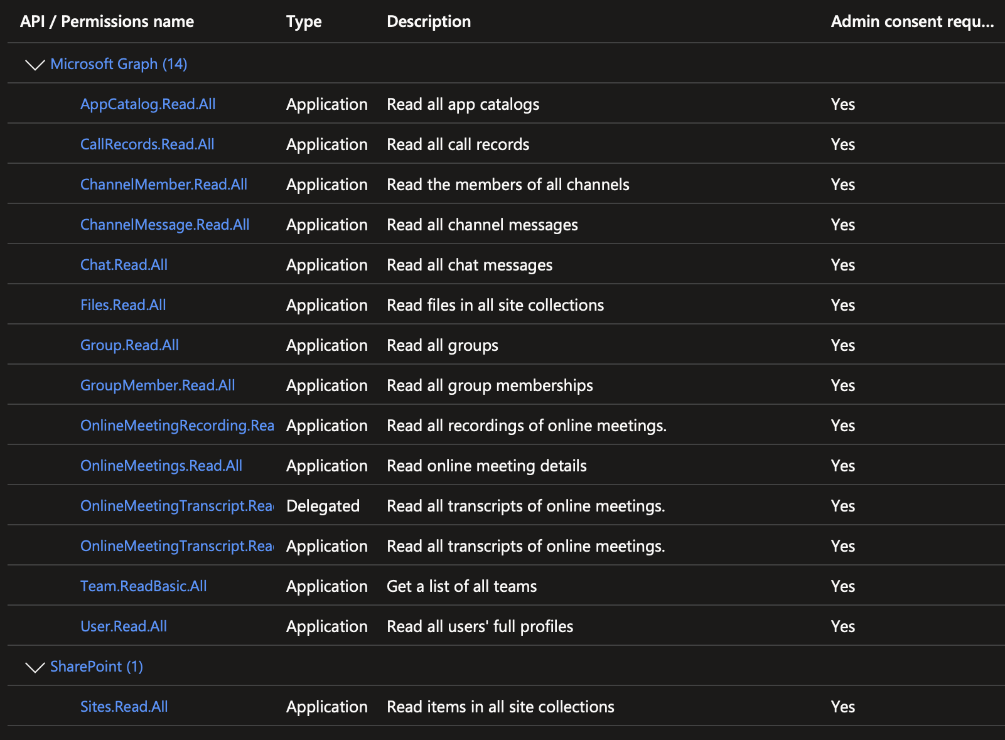Open the Sites.Read.All SharePoint permission
This screenshot has height=740, width=1005.
(124, 707)
